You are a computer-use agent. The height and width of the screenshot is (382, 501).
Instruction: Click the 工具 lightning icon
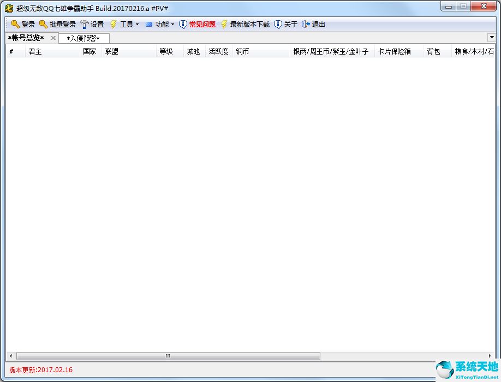pos(113,24)
